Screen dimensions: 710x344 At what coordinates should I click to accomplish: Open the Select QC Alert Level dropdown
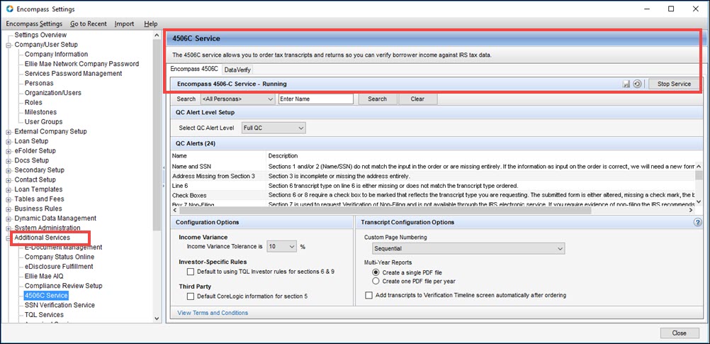click(x=274, y=128)
